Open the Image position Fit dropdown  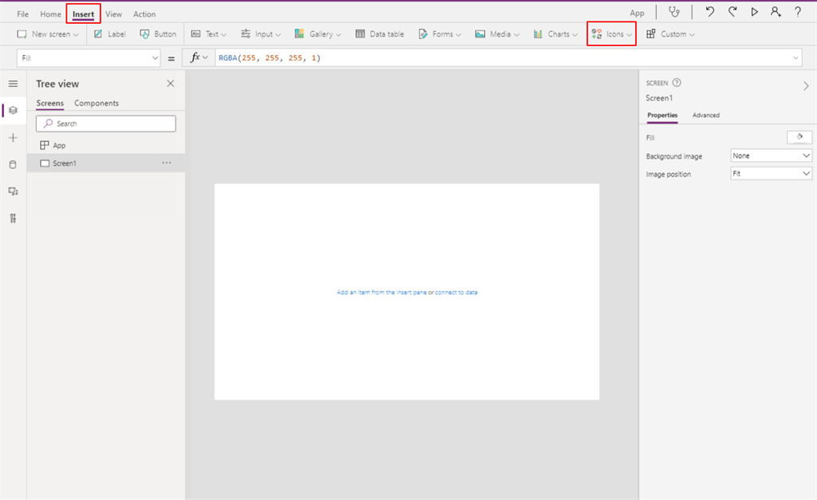(x=771, y=174)
